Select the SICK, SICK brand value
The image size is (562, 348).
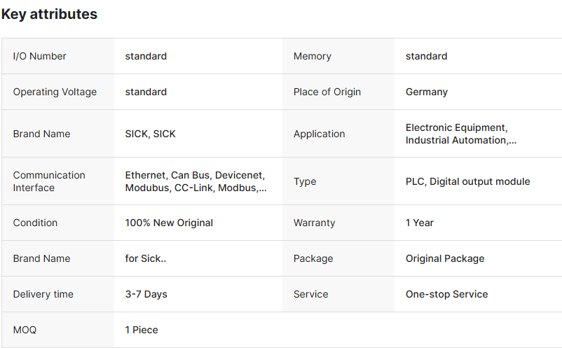150,134
